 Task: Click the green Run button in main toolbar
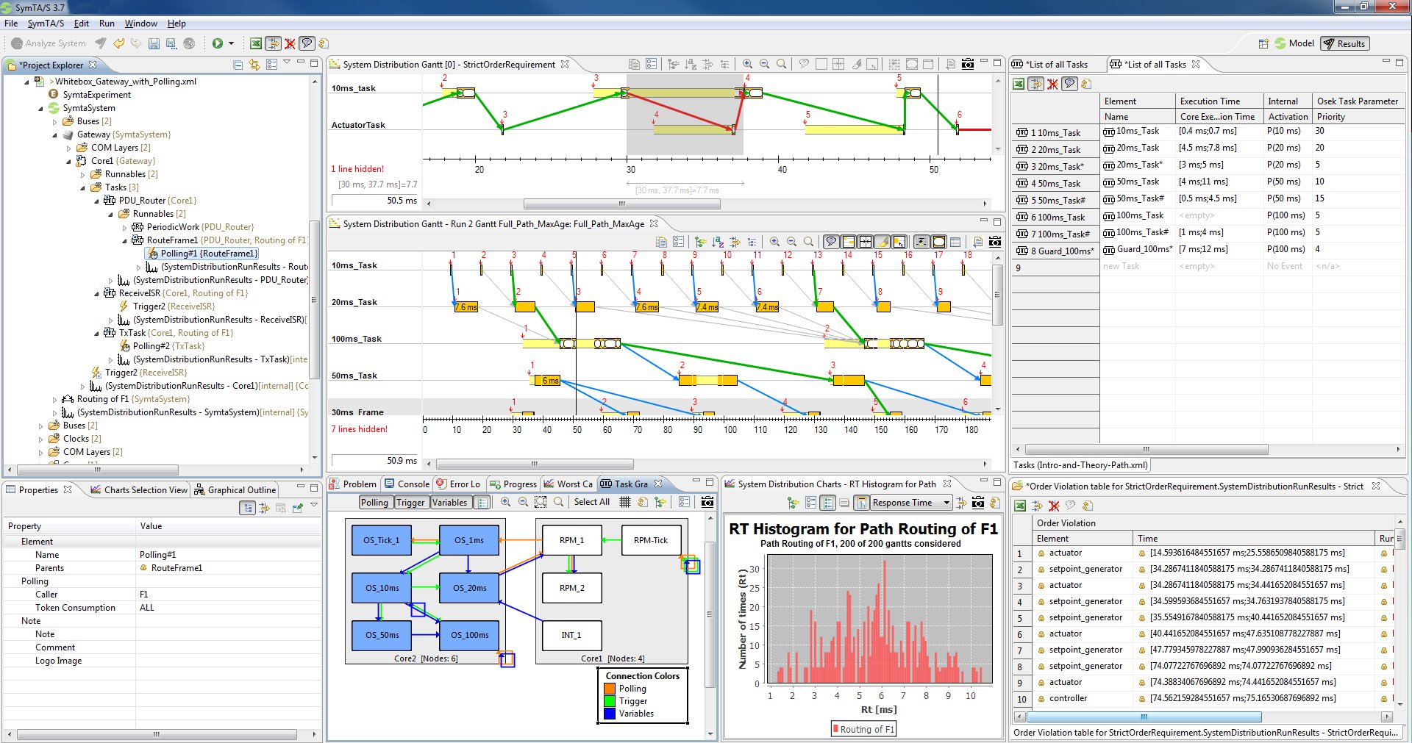218,43
